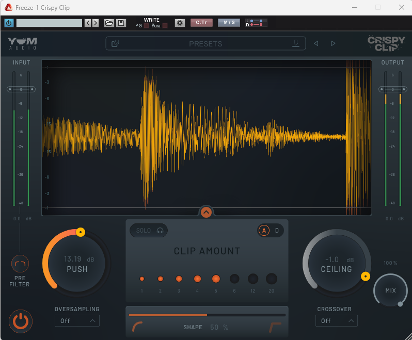The image size is (412, 340).
Task: Minimize the Crispy Clip window
Action: [x=355, y=7]
